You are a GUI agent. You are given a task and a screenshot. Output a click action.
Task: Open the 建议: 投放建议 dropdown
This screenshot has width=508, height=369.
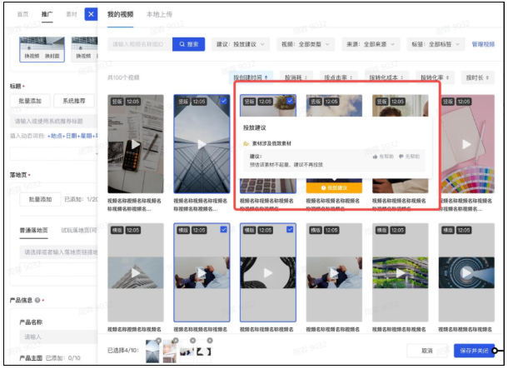click(x=242, y=43)
